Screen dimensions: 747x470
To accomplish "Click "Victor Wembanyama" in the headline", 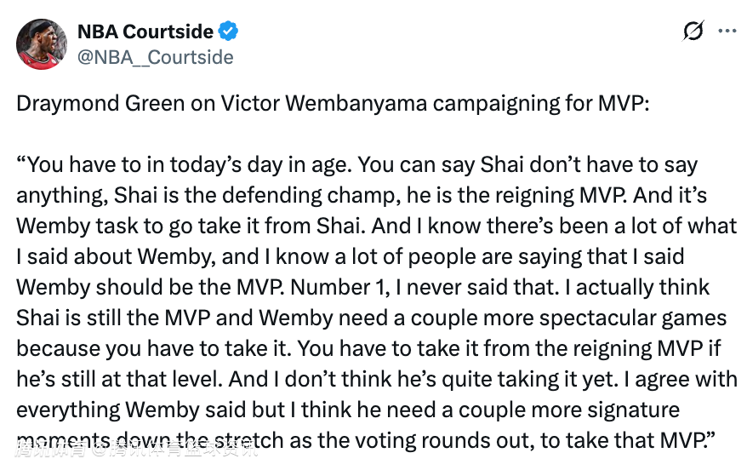I will pos(324,104).
